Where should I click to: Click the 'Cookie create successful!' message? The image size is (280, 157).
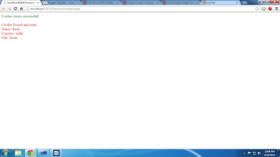pyautogui.click(x=21, y=16)
